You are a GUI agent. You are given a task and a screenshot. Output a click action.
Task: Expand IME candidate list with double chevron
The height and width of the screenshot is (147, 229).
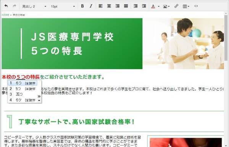pos(39,97)
